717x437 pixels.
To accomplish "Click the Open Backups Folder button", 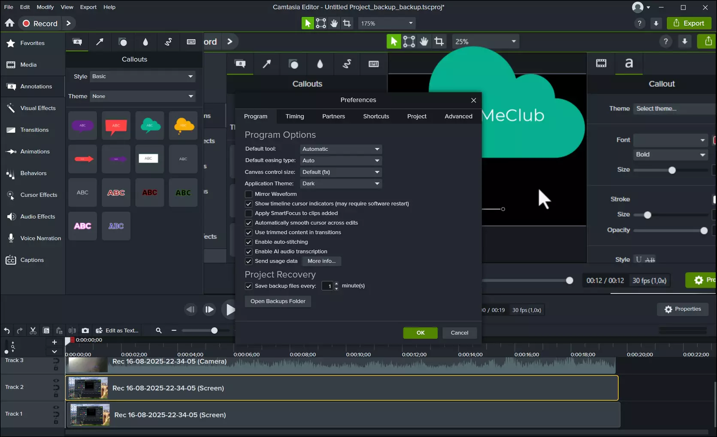I will click(278, 301).
